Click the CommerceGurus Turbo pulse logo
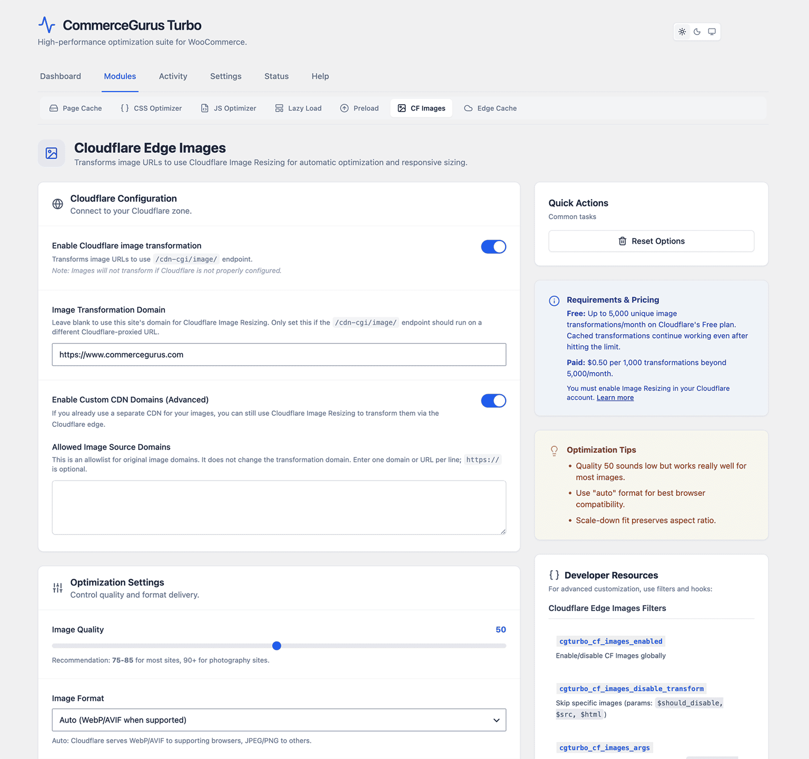 coord(47,25)
